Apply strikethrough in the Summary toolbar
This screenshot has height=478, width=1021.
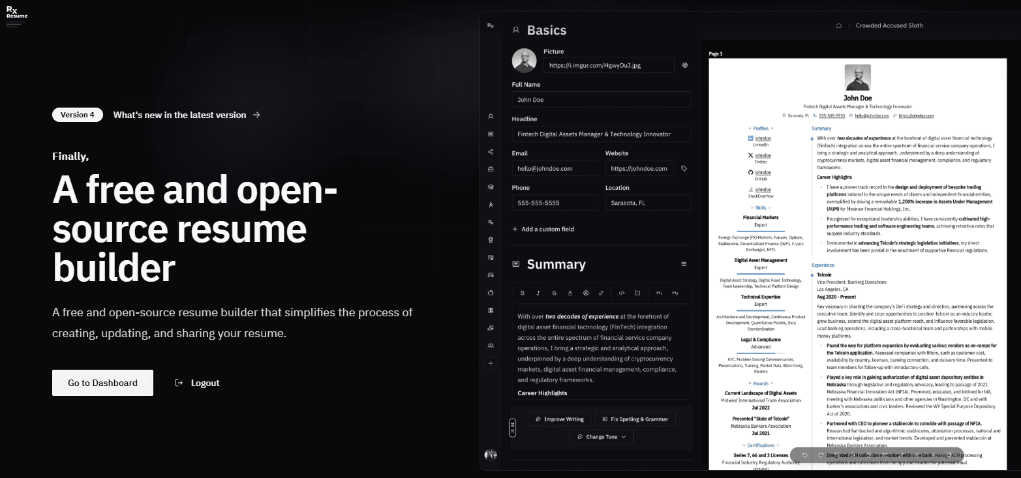click(x=554, y=293)
